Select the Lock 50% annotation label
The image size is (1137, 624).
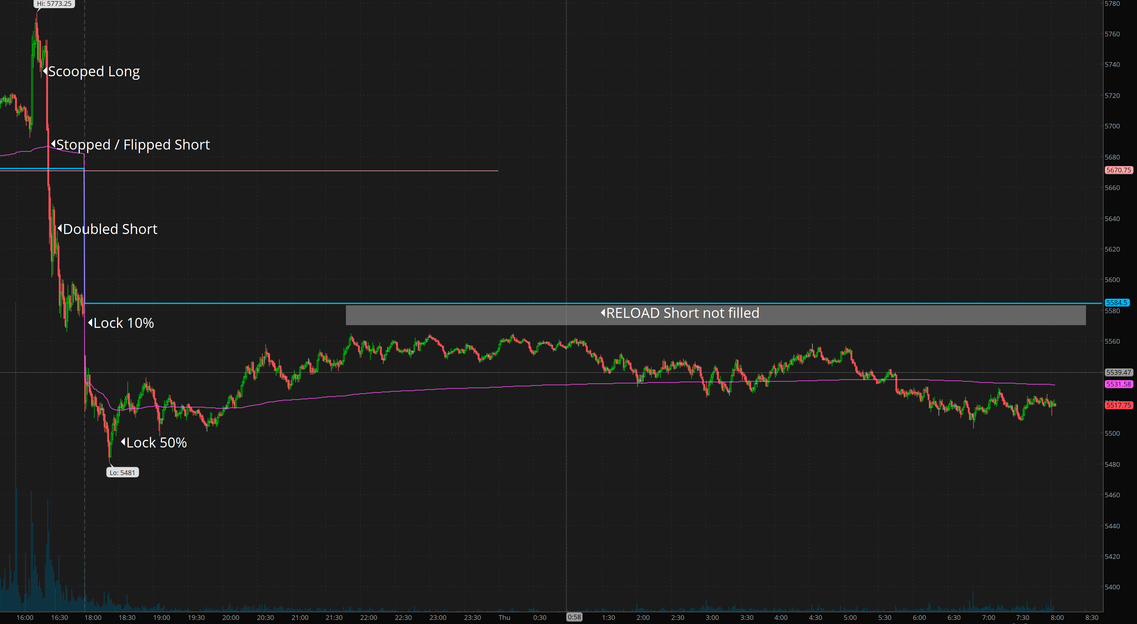point(156,442)
